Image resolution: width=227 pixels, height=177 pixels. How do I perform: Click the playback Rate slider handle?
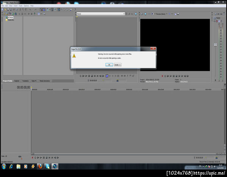coord(20,157)
